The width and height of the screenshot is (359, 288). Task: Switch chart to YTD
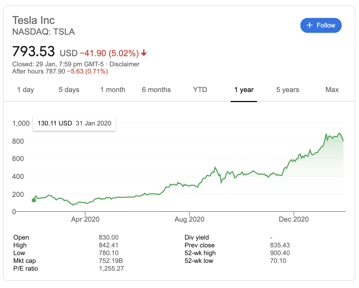click(200, 90)
